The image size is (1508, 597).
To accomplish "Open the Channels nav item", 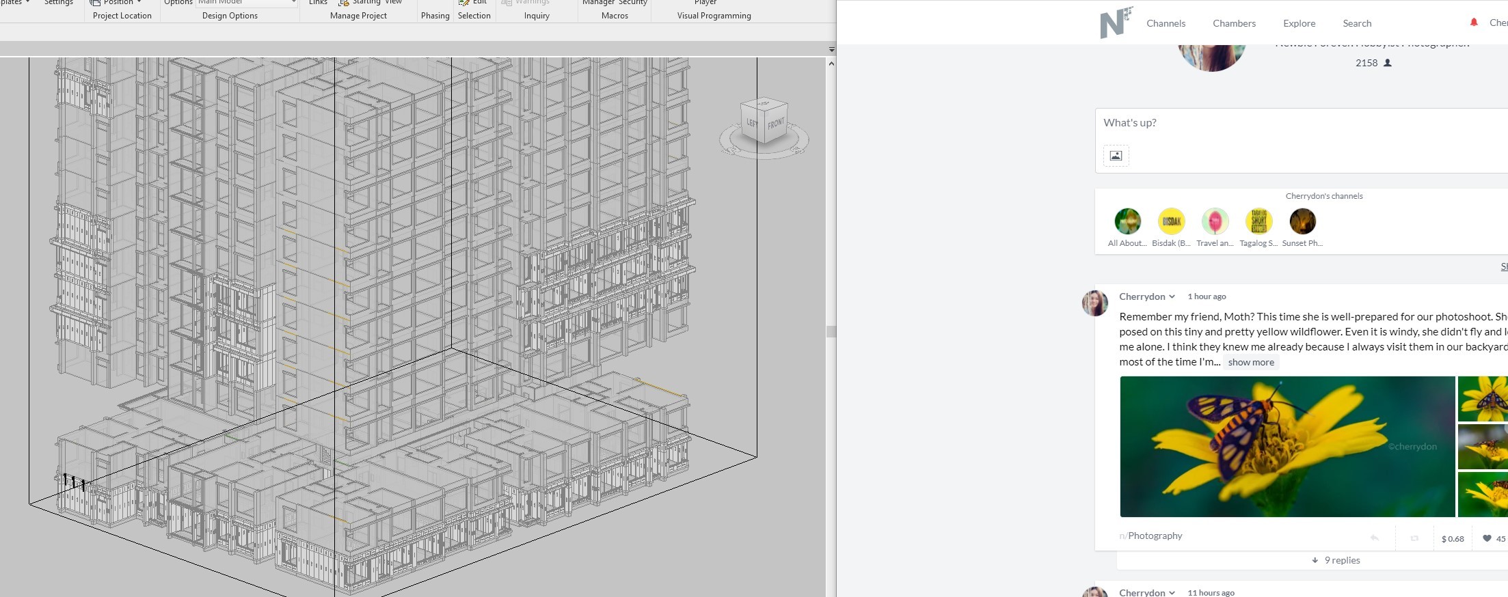I will coord(1166,23).
